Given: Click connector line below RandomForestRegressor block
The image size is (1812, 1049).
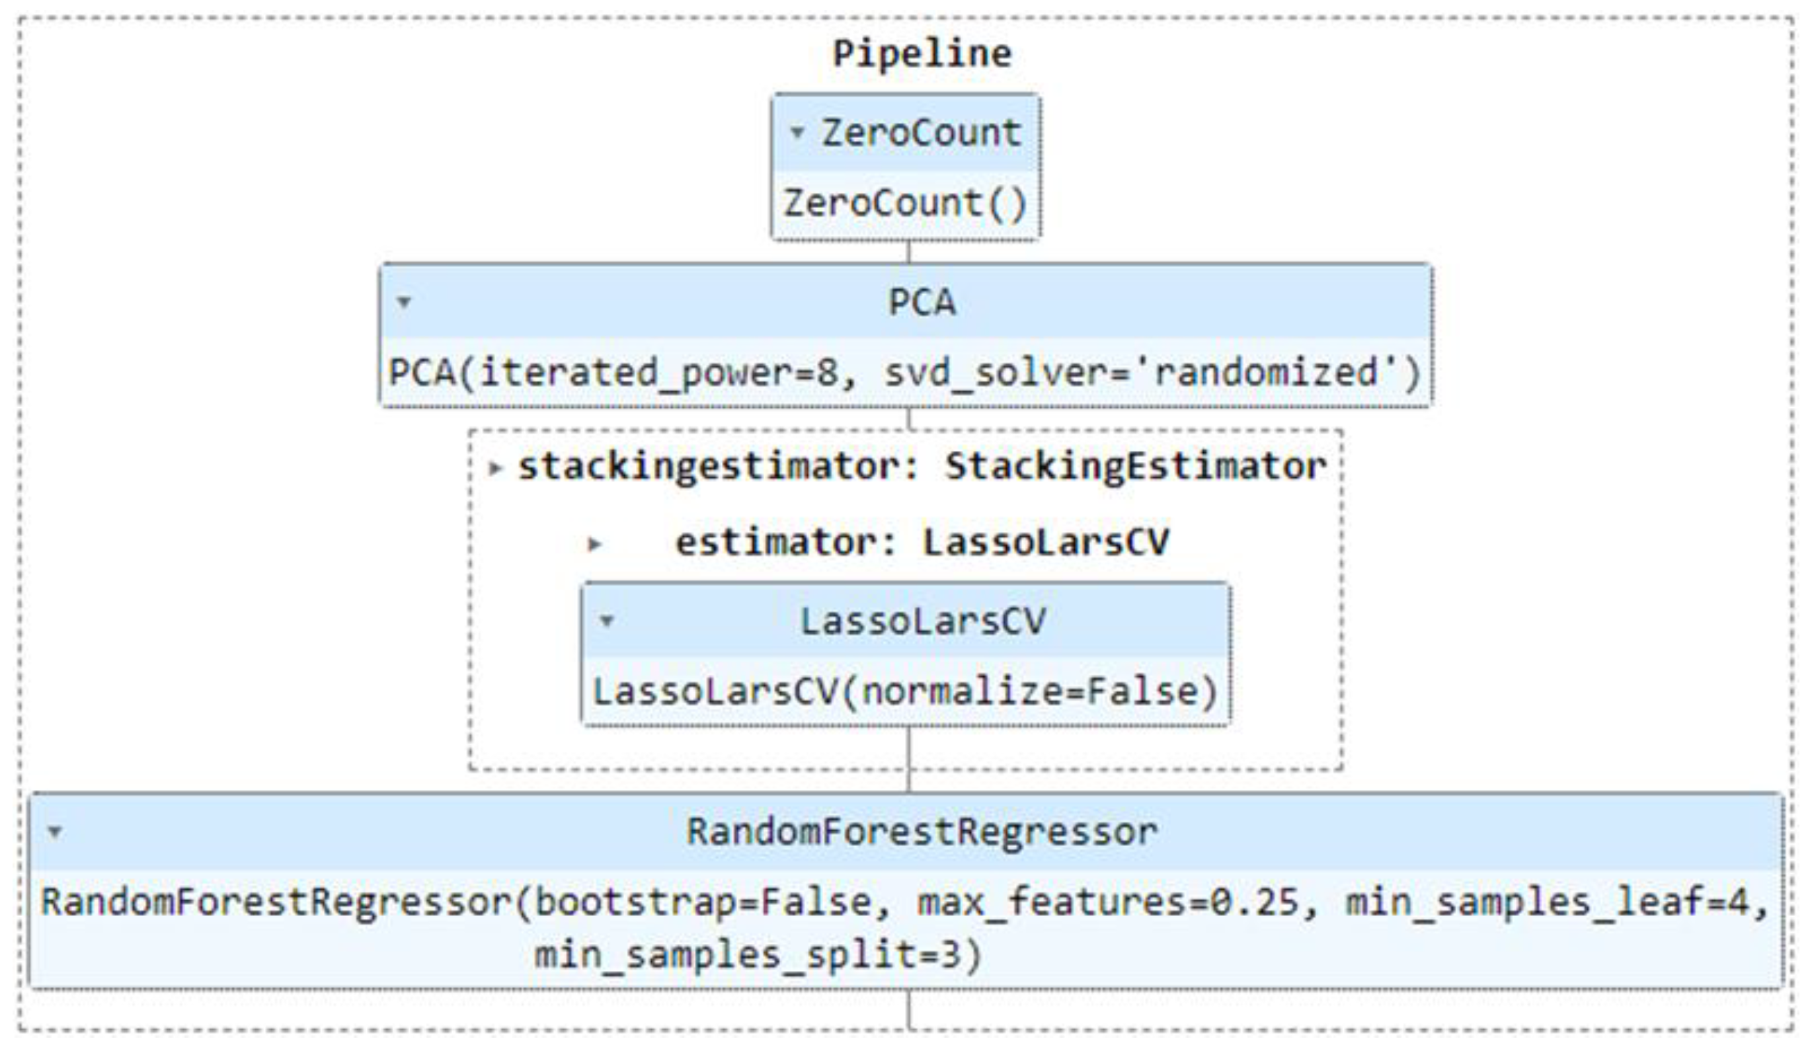Looking at the screenshot, I should point(909,1009).
